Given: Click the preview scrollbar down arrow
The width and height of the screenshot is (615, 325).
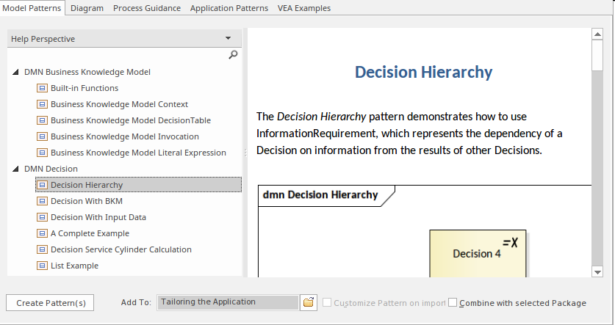Looking at the screenshot, I should pyautogui.click(x=597, y=271).
